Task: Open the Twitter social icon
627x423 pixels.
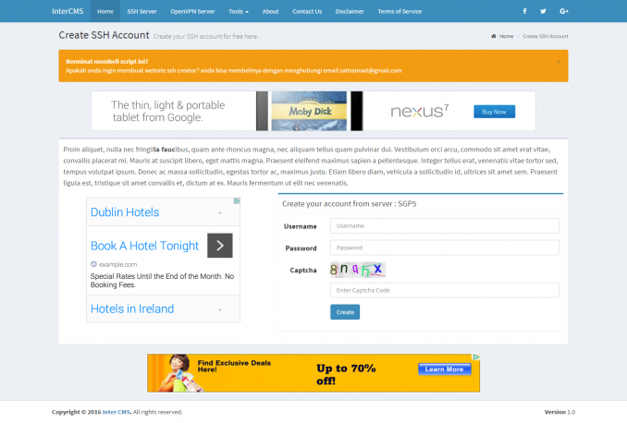Action: click(544, 11)
